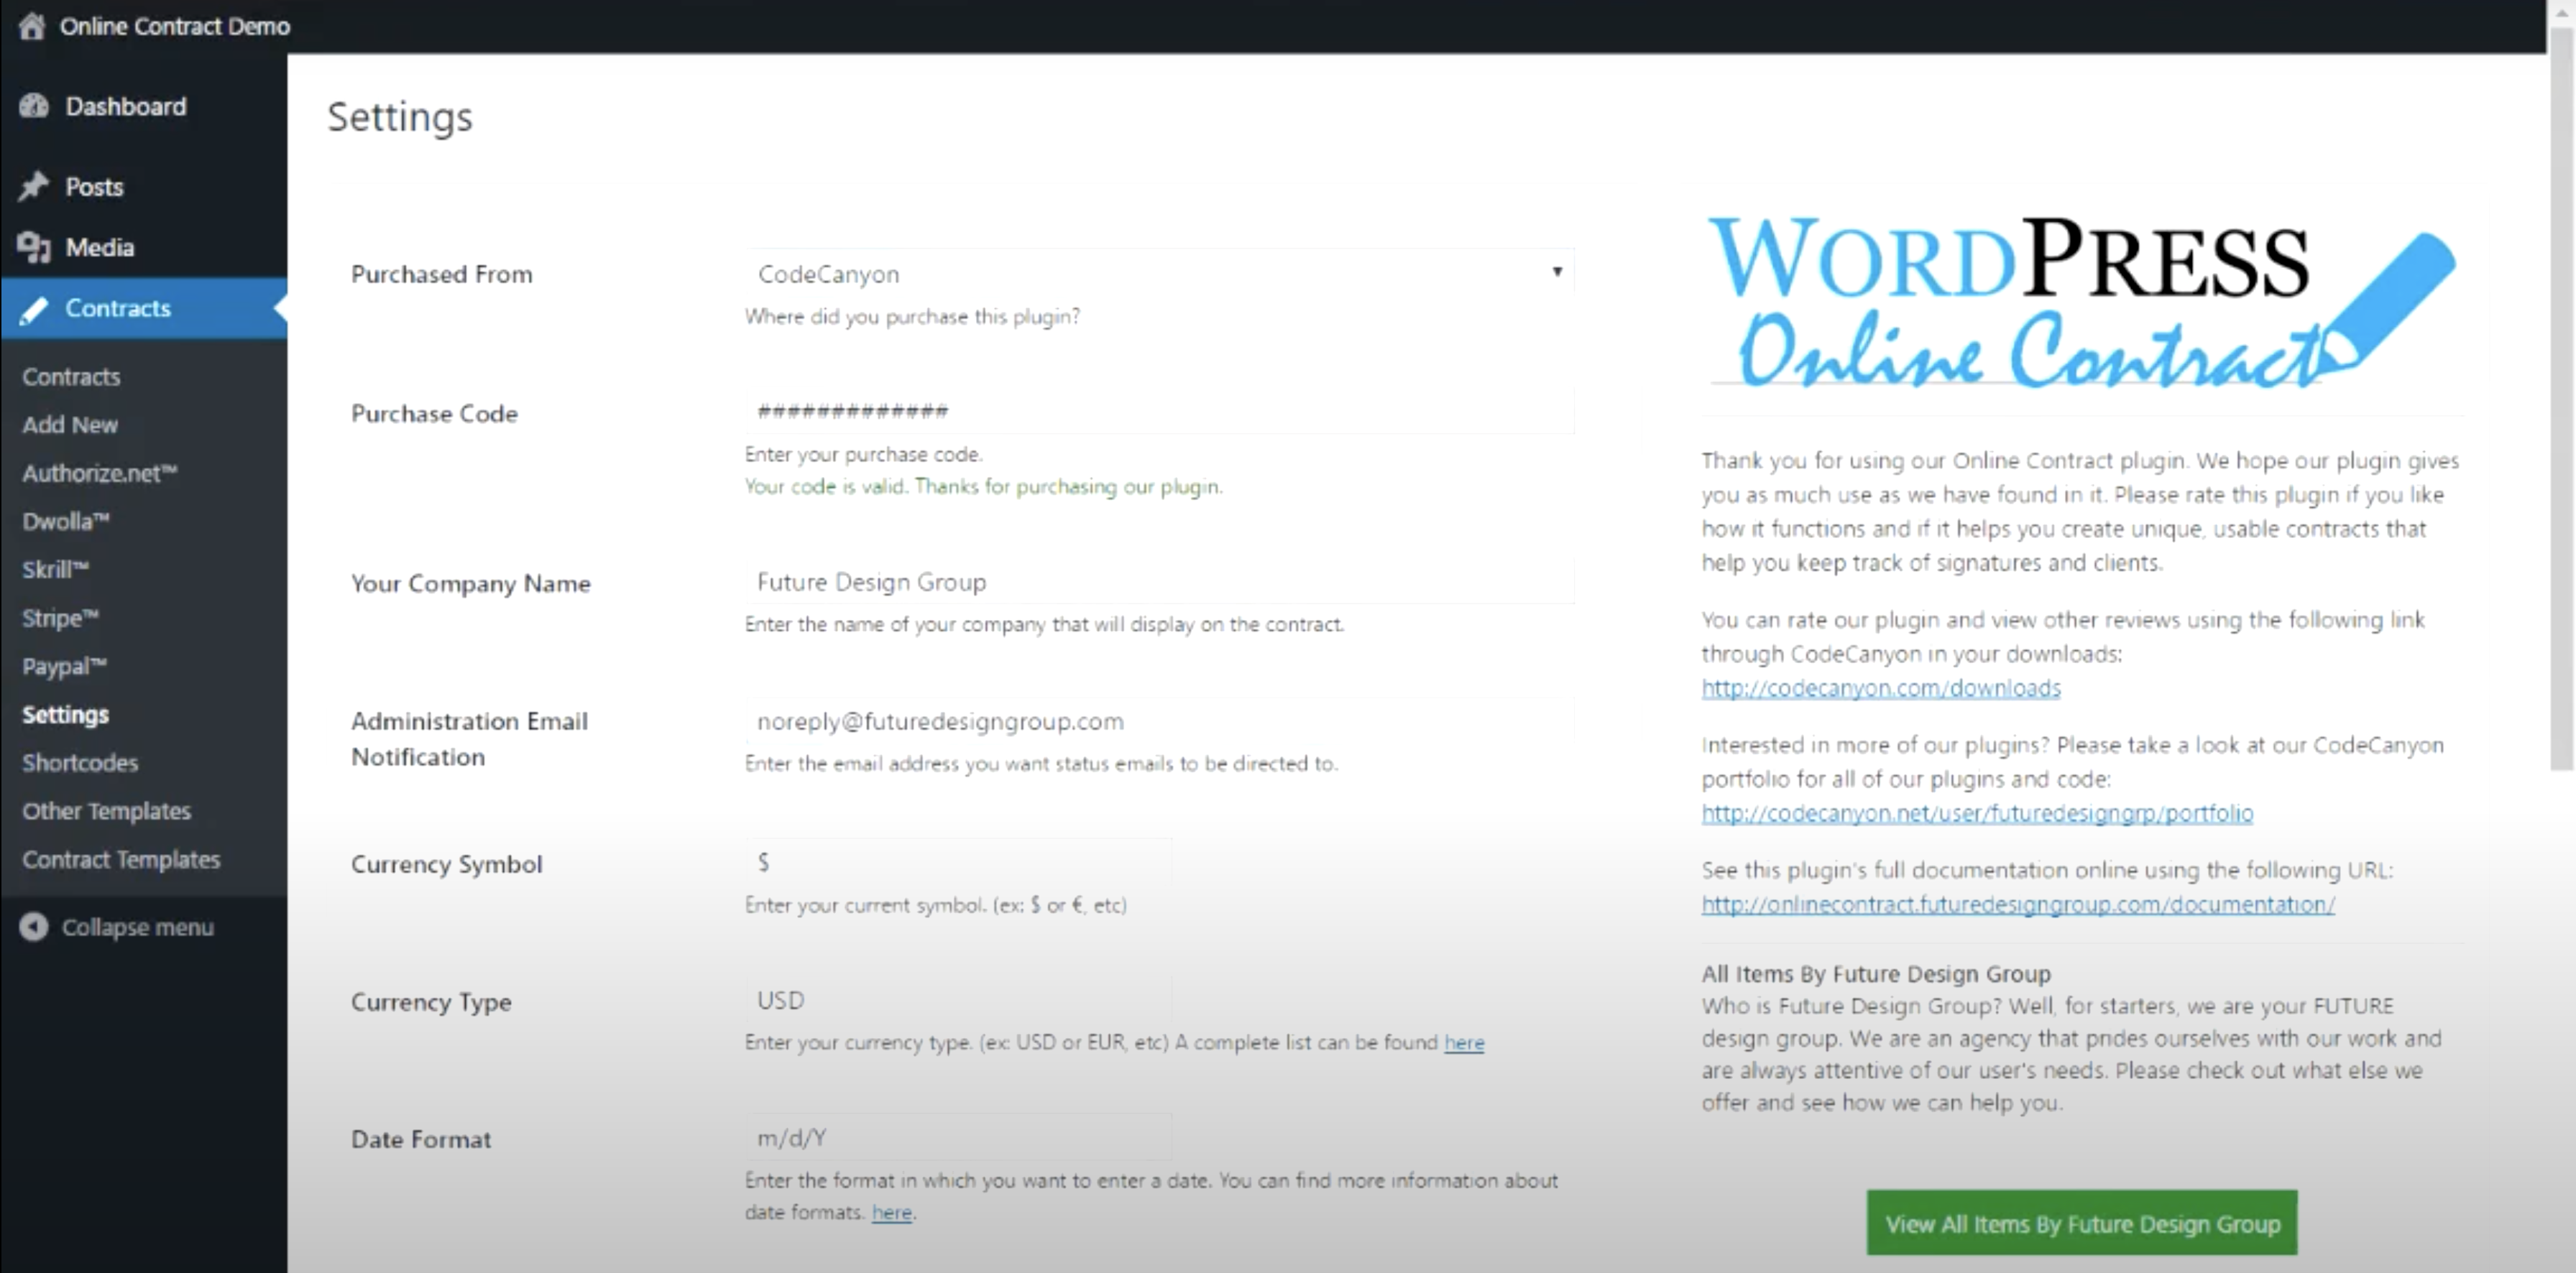Click the WordPress Online Contract logo

click(x=2080, y=302)
